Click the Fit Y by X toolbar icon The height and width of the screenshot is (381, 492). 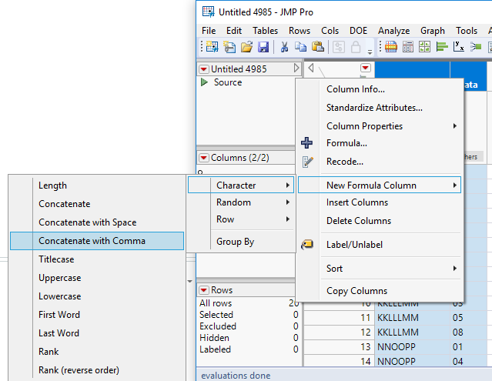pos(457,48)
